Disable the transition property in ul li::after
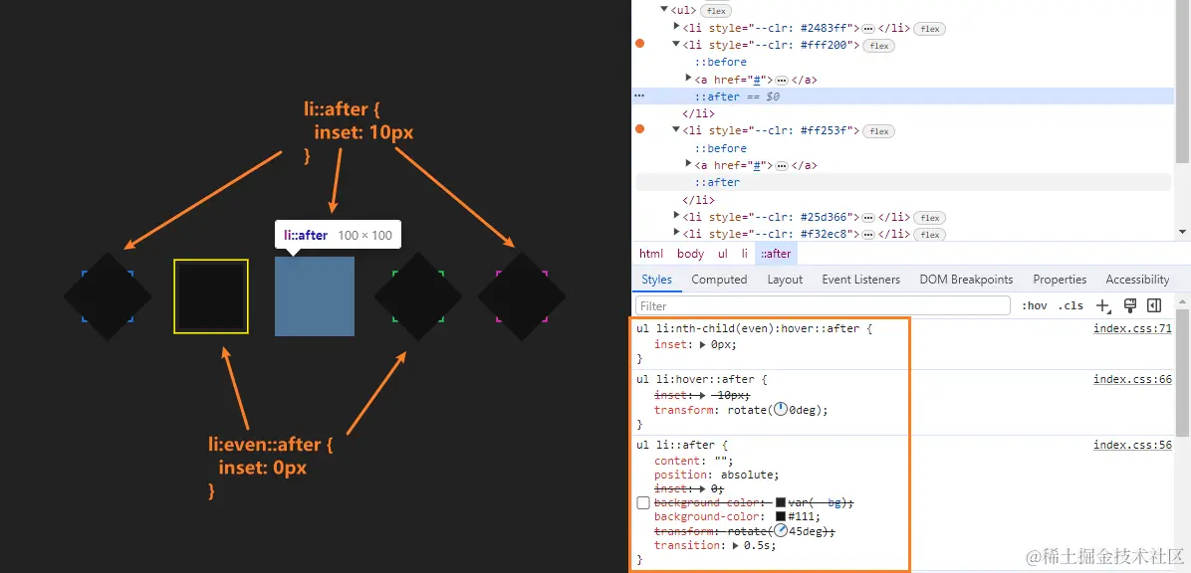The height and width of the screenshot is (573, 1191). pos(642,545)
